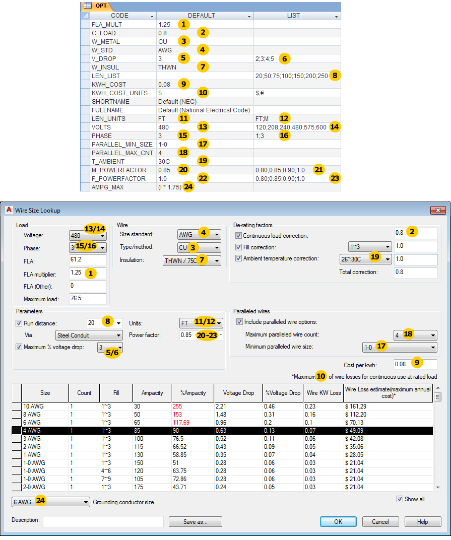The width and height of the screenshot is (451, 540).
Task: Click the wire table scrollbar up arrow
Action: (x=438, y=388)
